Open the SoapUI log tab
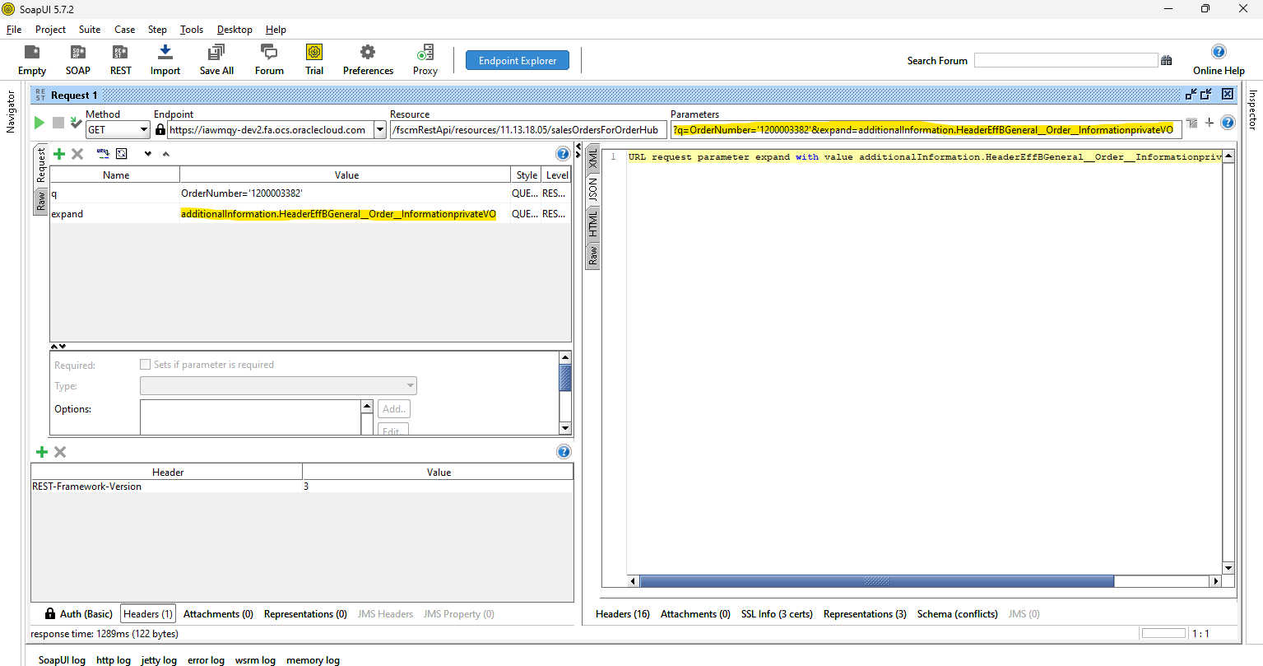 click(x=62, y=660)
